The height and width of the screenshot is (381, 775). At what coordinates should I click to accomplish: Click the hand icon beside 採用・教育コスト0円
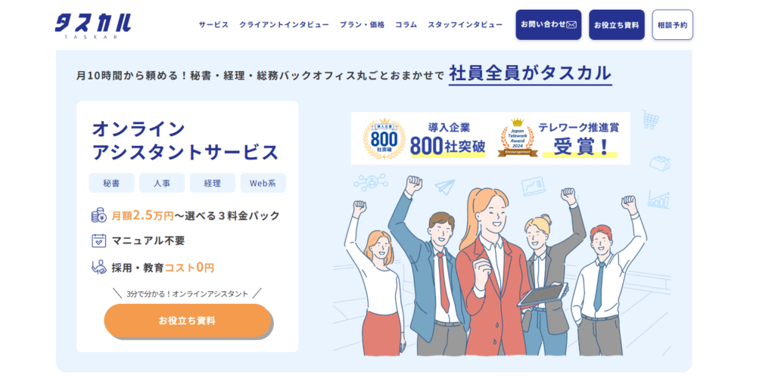(99, 267)
